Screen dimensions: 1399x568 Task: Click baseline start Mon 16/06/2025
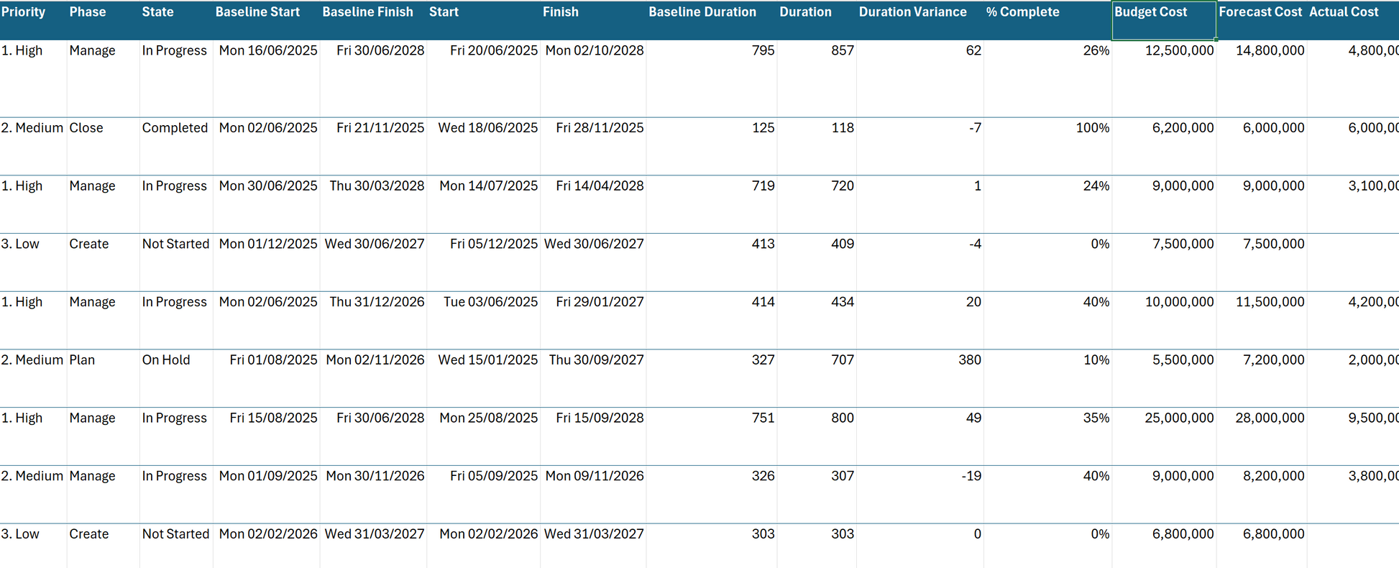point(268,51)
